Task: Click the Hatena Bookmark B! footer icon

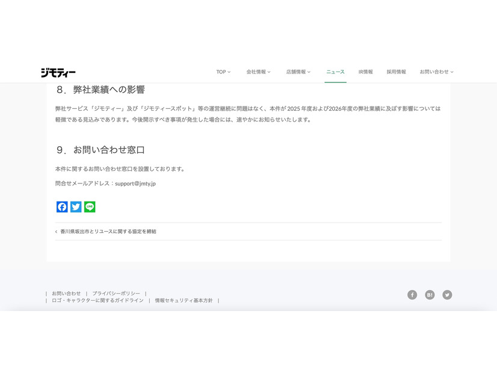Action: (430, 295)
